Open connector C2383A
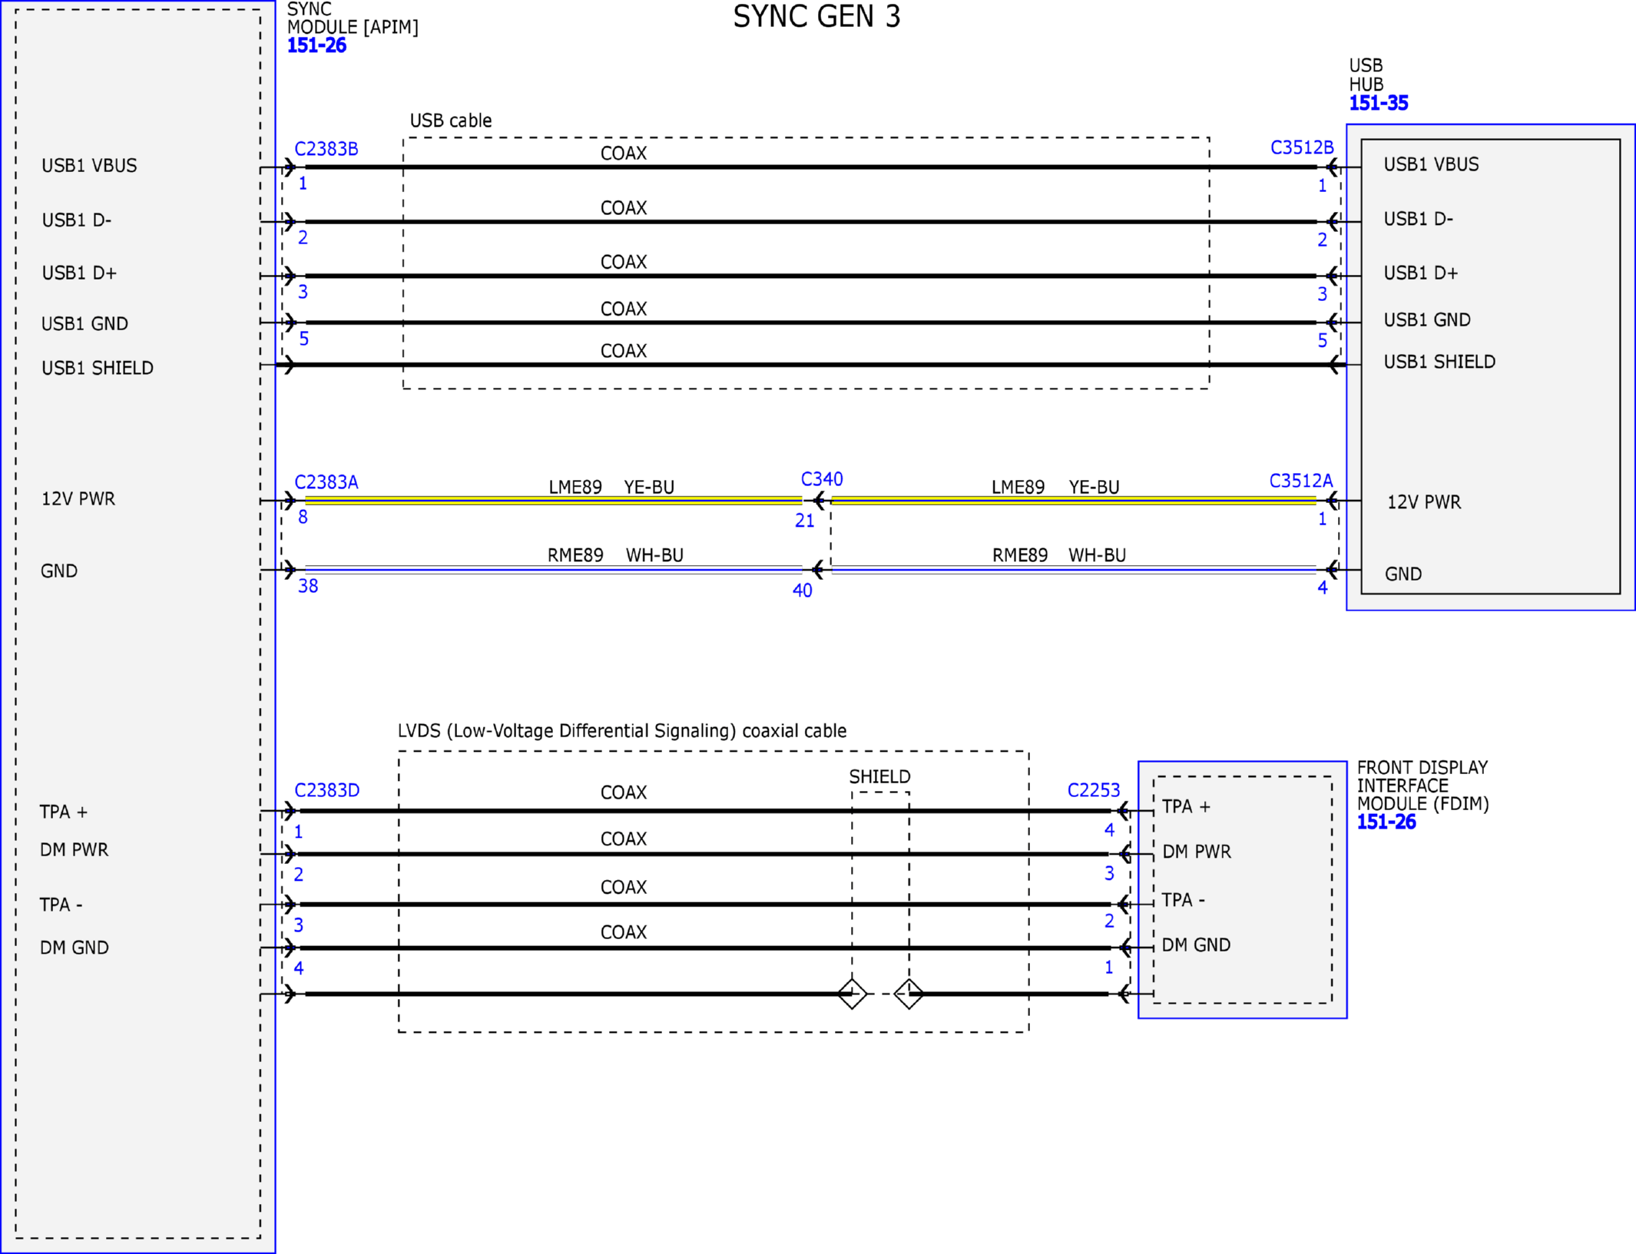This screenshot has width=1636, height=1254. pos(326,482)
